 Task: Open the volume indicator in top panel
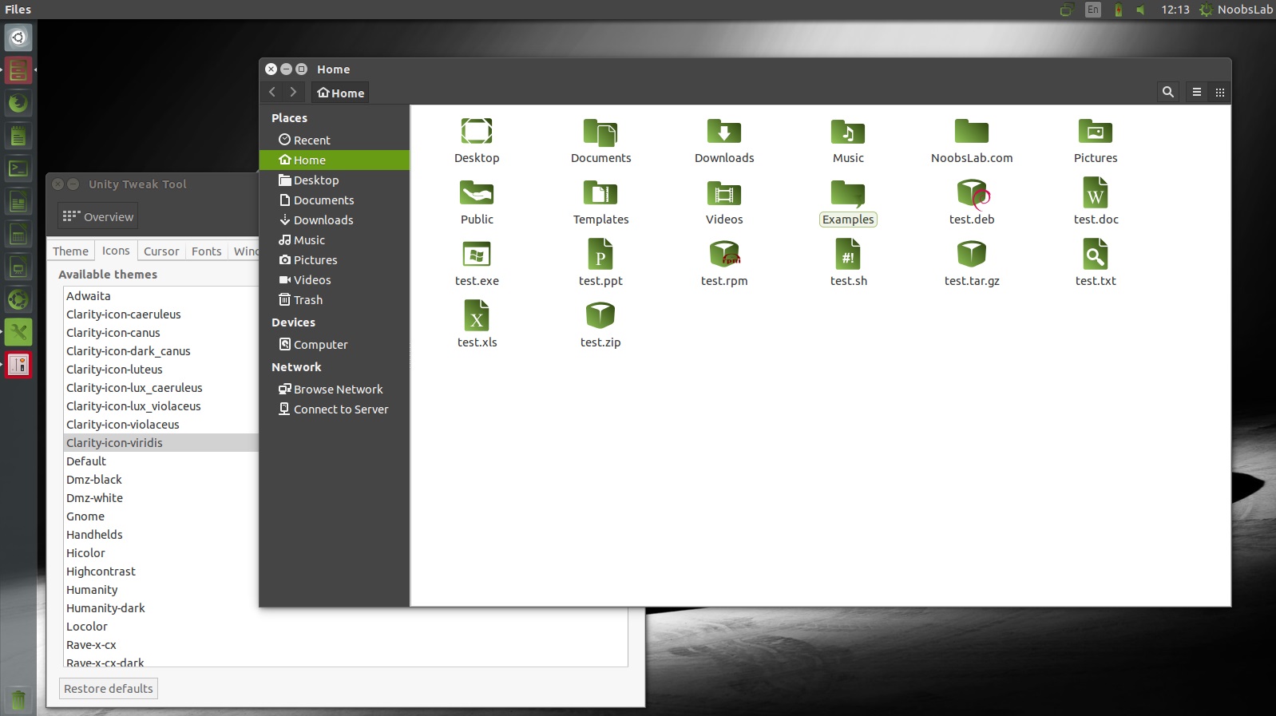1141,10
